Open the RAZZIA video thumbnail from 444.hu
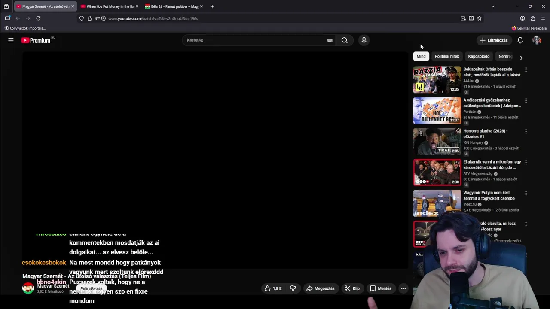Screen dimensions: 550x309 point(437,79)
